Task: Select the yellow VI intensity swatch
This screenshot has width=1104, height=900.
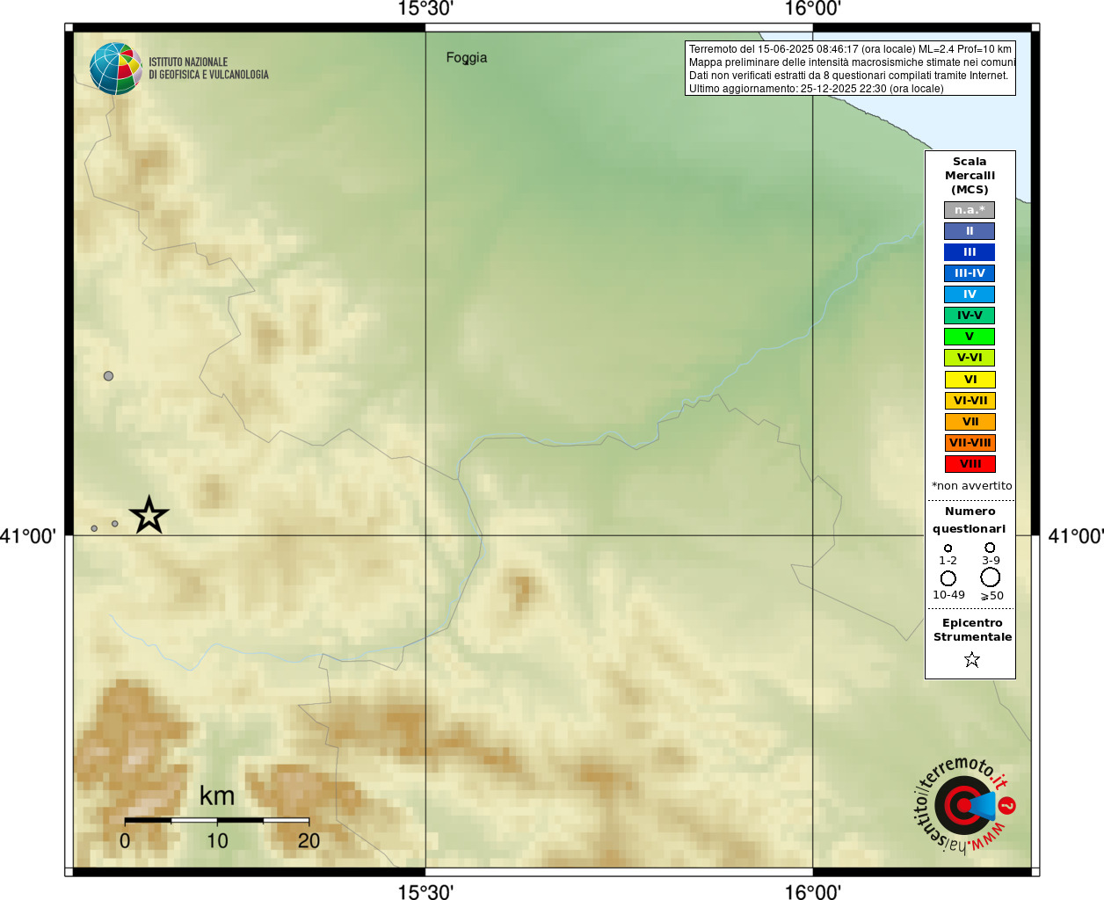Action: click(970, 380)
